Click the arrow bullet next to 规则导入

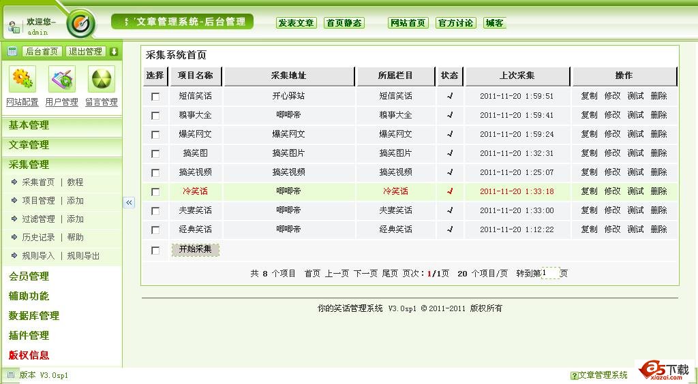click(14, 255)
